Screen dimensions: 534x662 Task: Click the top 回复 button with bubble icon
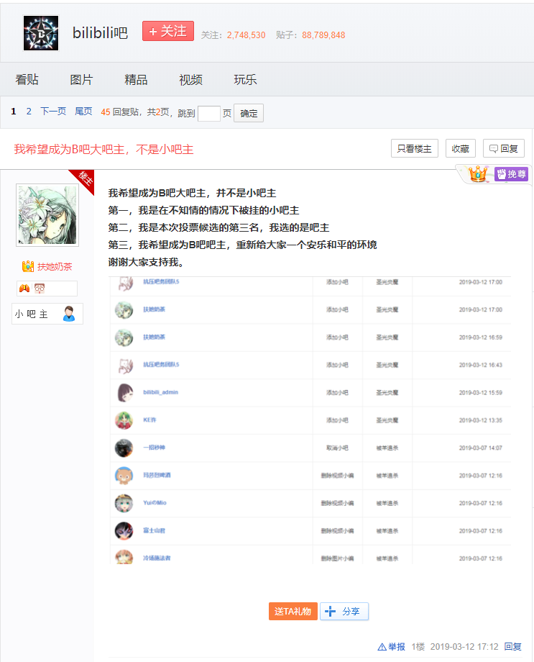503,149
